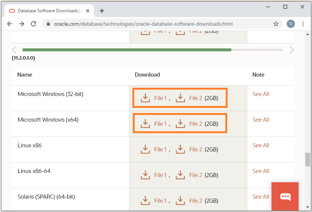Minimize the Chrome window

(x=268, y=7)
